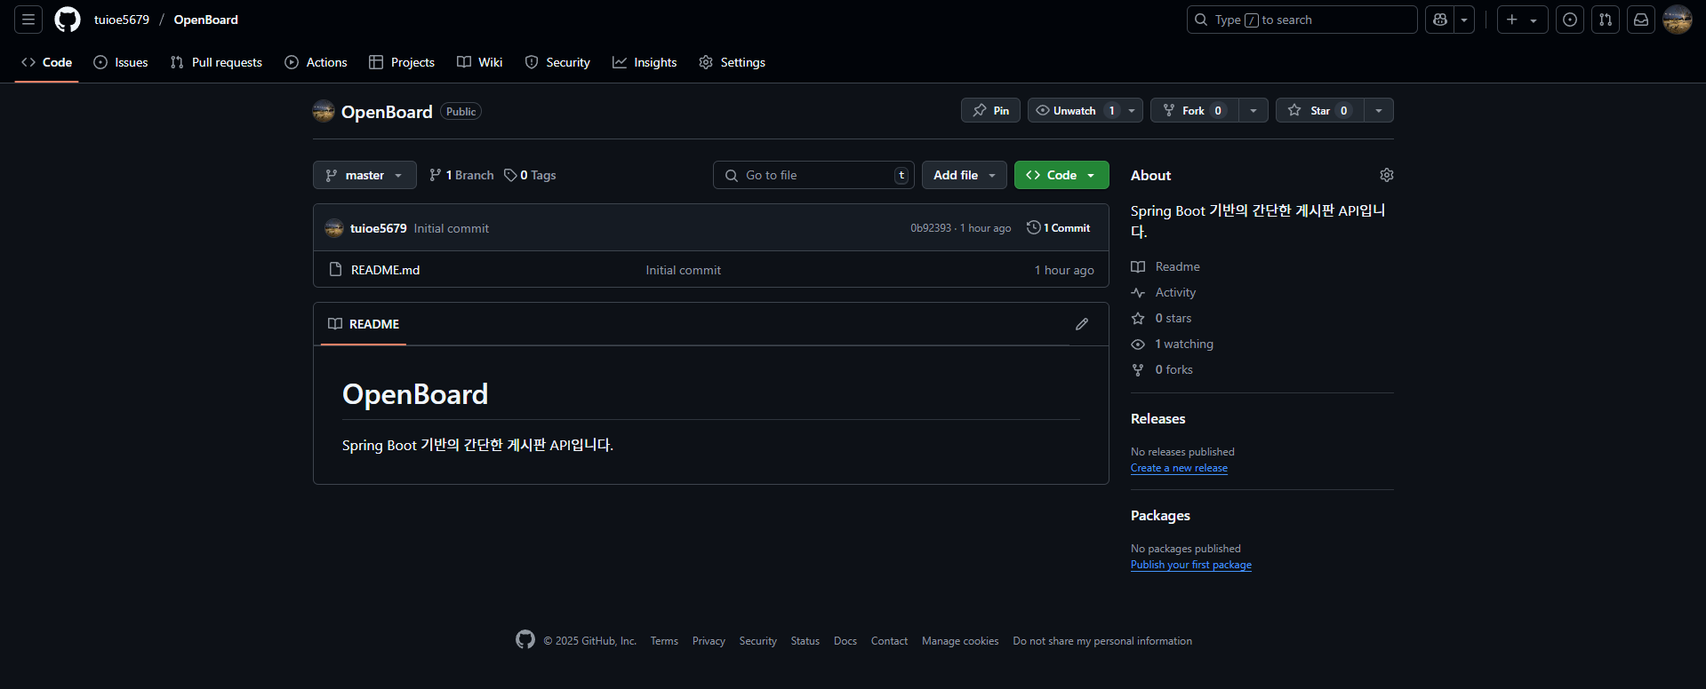Open the green Code clone dropdown
Screen dimensions: 1706x689
1061,175
